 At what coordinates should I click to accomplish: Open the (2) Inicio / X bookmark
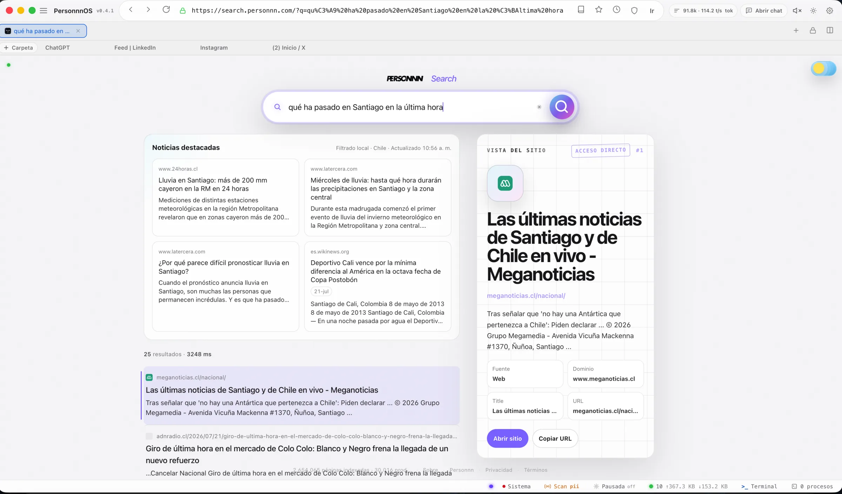[289, 48]
